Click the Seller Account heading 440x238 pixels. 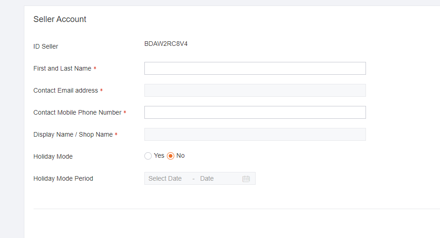60,19
